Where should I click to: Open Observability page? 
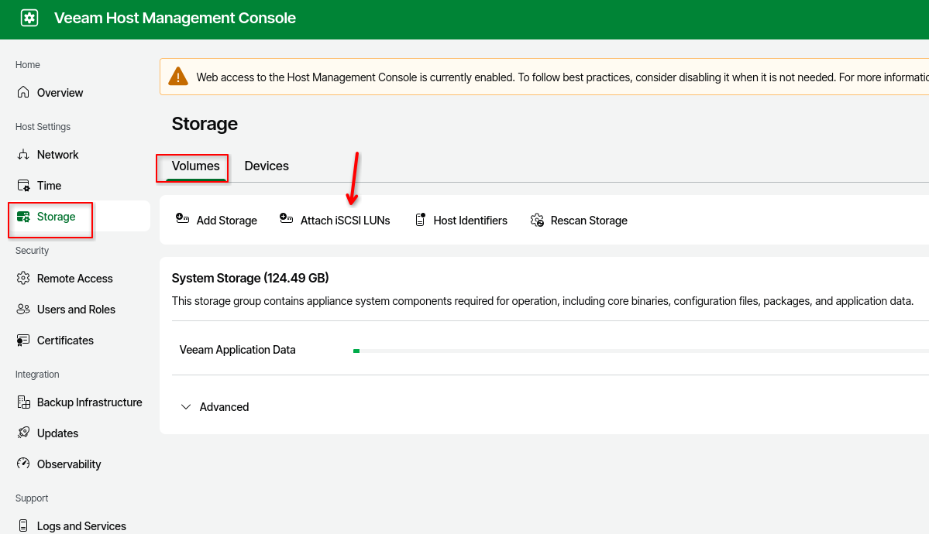[69, 464]
